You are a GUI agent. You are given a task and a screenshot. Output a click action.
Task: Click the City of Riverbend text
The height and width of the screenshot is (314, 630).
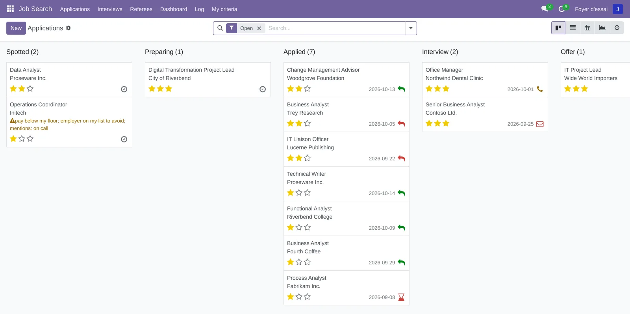pos(170,78)
